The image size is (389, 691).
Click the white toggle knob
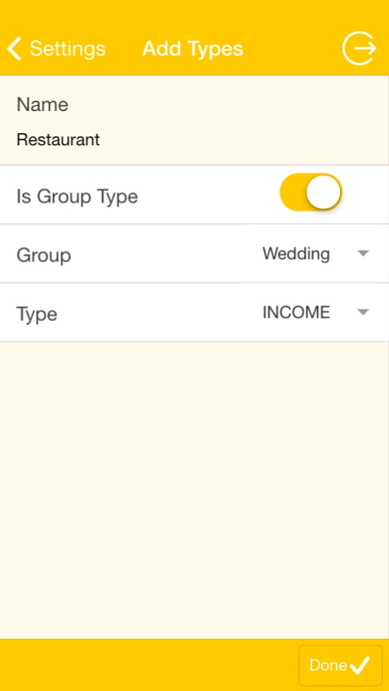[x=324, y=192]
